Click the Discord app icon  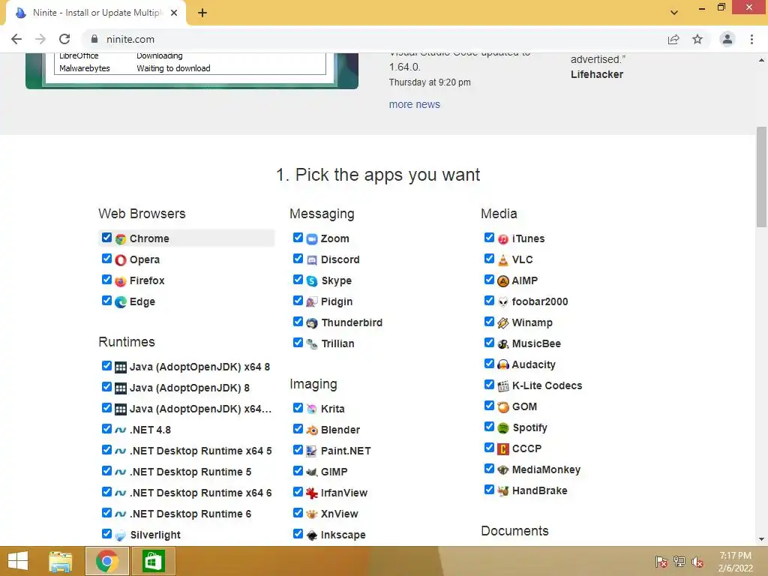point(312,260)
